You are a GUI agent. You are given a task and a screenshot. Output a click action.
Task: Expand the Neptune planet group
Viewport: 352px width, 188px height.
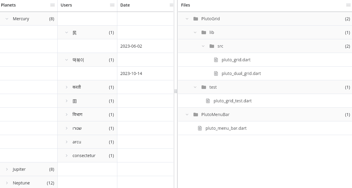[x=7, y=183]
